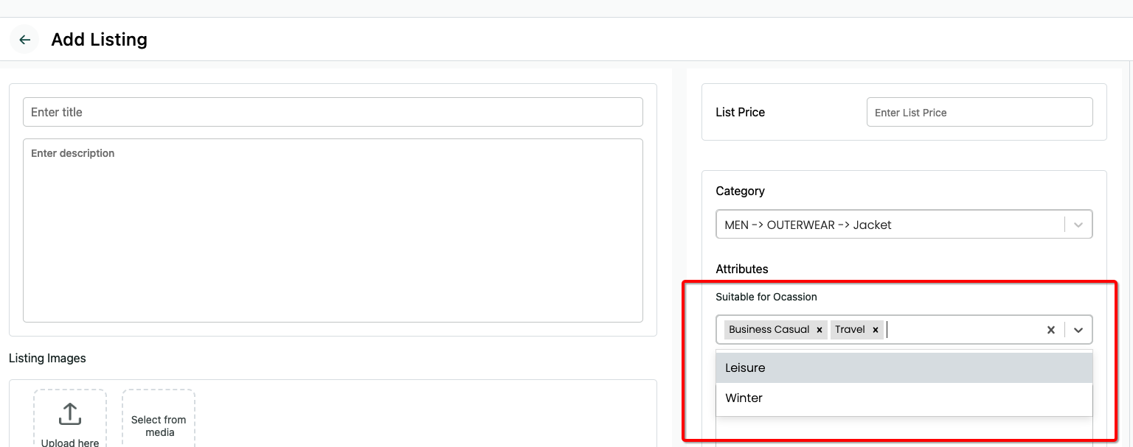
Task: Click the Travel tag label
Action: click(850, 329)
